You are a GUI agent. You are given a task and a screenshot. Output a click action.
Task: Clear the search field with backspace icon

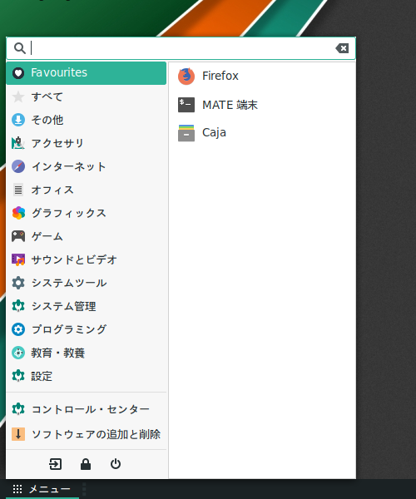click(x=342, y=48)
